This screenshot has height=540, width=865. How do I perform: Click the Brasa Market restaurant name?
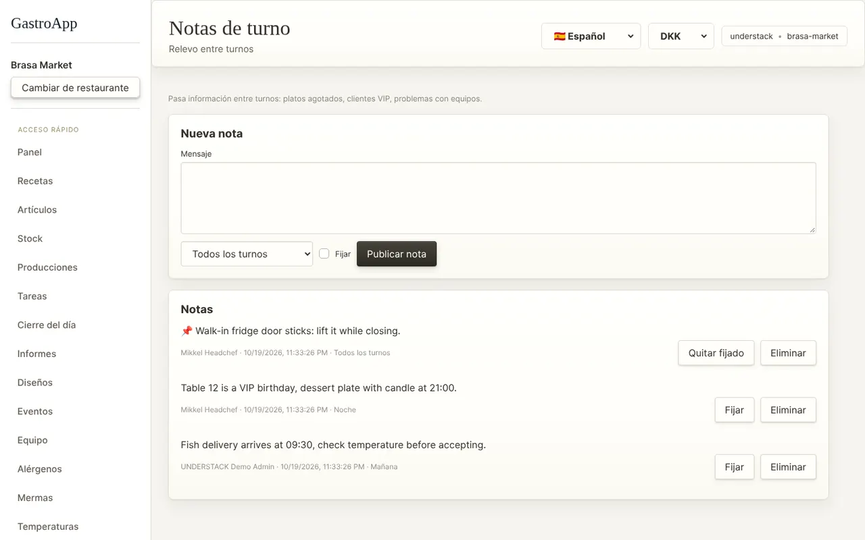(41, 65)
